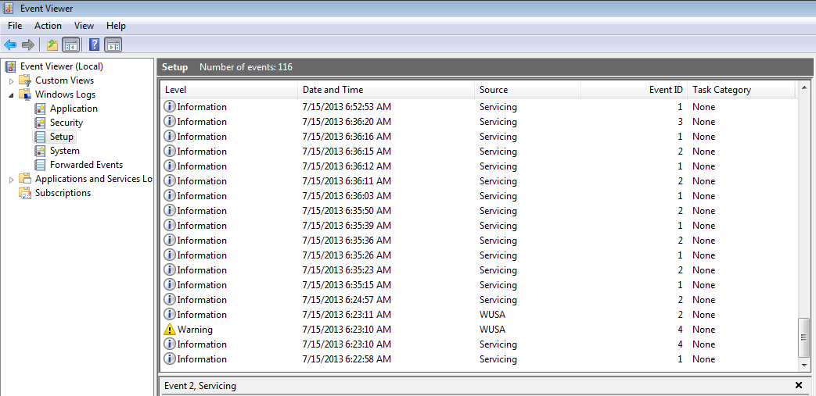The image size is (816, 396).
Task: Sort by Task Category column header
Action: coord(742,89)
